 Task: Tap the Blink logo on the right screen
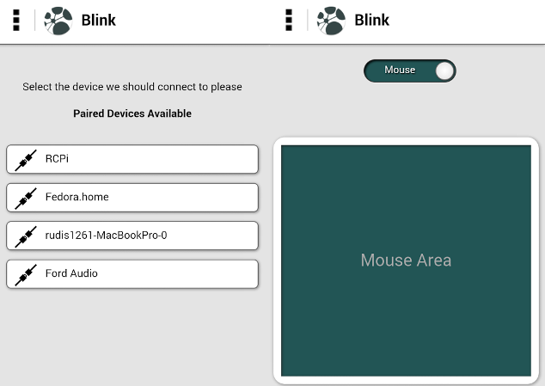[x=331, y=21]
